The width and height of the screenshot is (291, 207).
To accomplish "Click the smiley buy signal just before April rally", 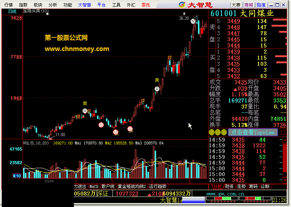I will pos(130,129).
